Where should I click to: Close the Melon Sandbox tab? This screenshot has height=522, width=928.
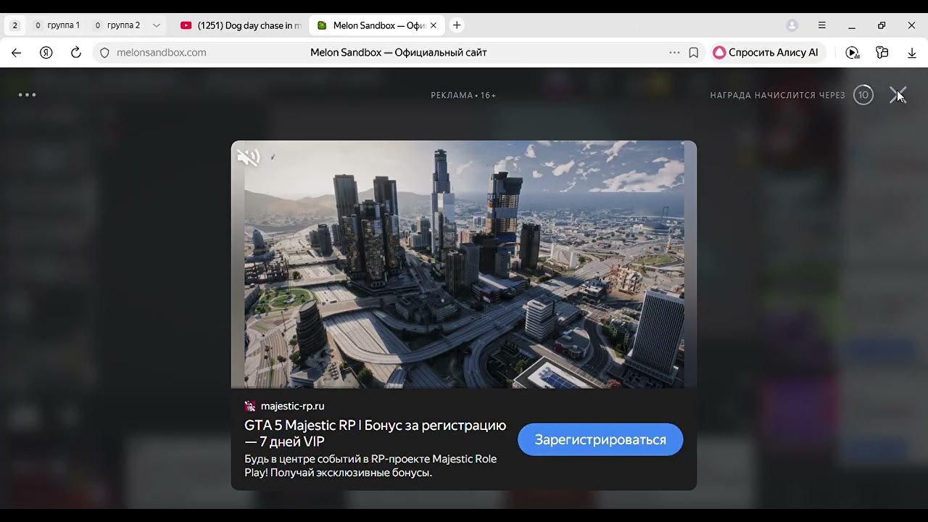[x=434, y=25]
